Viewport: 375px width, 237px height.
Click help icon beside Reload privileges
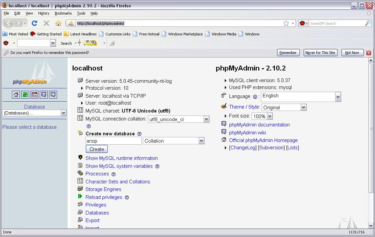(x=127, y=197)
